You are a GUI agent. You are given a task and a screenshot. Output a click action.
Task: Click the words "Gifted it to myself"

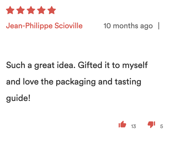(113, 65)
